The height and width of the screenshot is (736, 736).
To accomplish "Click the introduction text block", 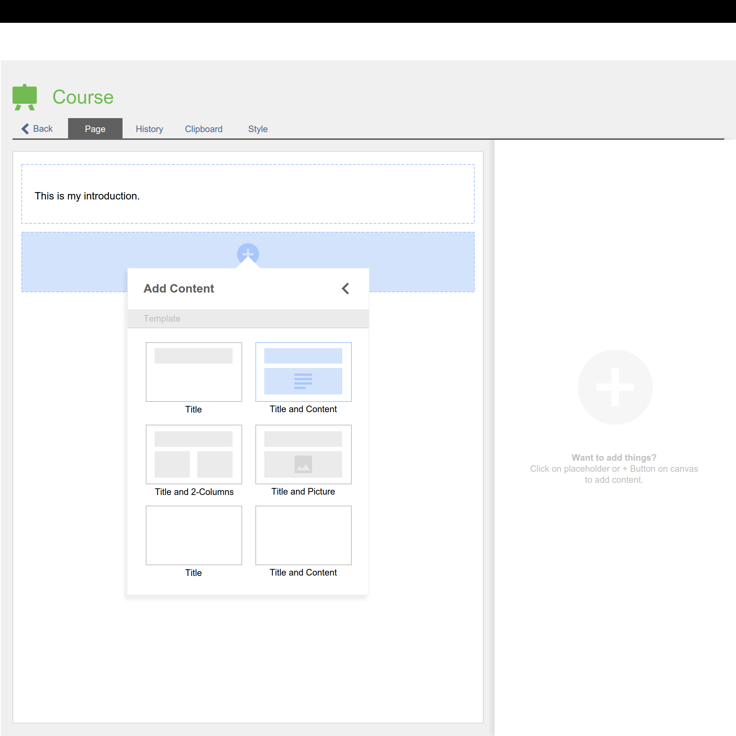I will pyautogui.click(x=87, y=196).
